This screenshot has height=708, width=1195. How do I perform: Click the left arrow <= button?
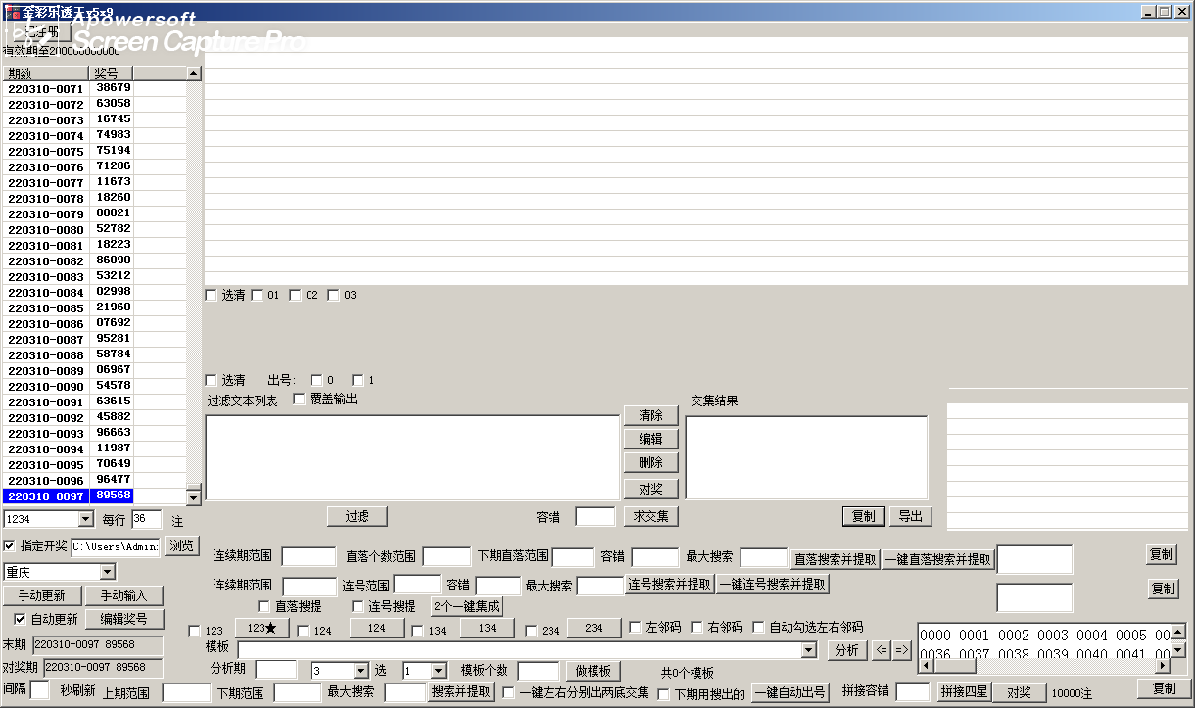point(882,649)
